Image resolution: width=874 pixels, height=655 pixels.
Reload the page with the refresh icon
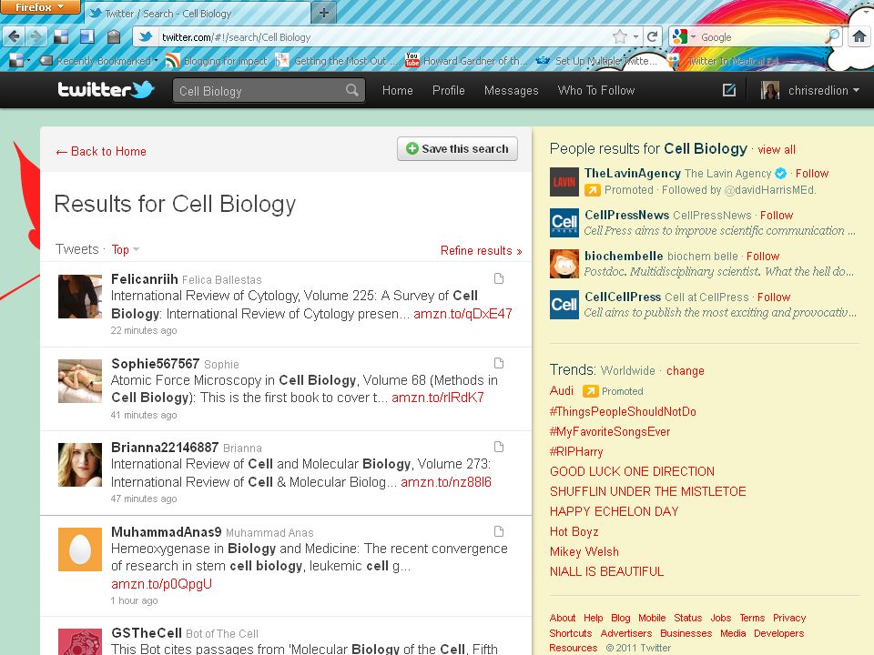pyautogui.click(x=652, y=37)
